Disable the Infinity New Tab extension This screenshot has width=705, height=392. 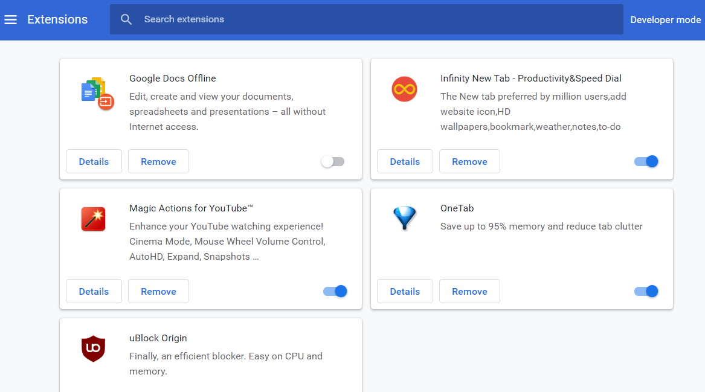pyautogui.click(x=646, y=161)
